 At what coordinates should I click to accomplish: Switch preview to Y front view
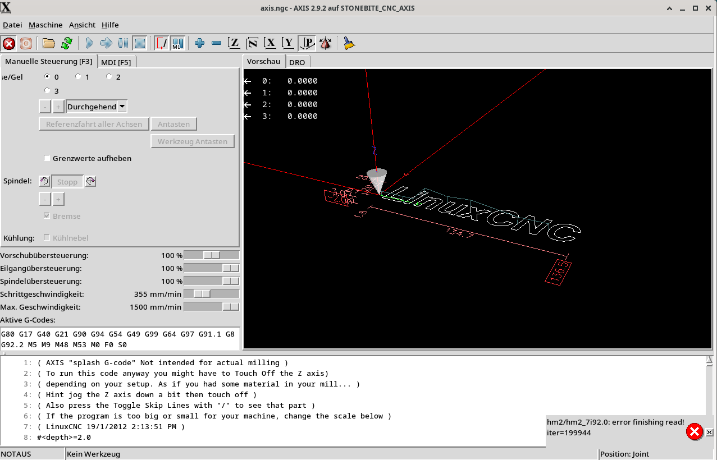click(289, 43)
